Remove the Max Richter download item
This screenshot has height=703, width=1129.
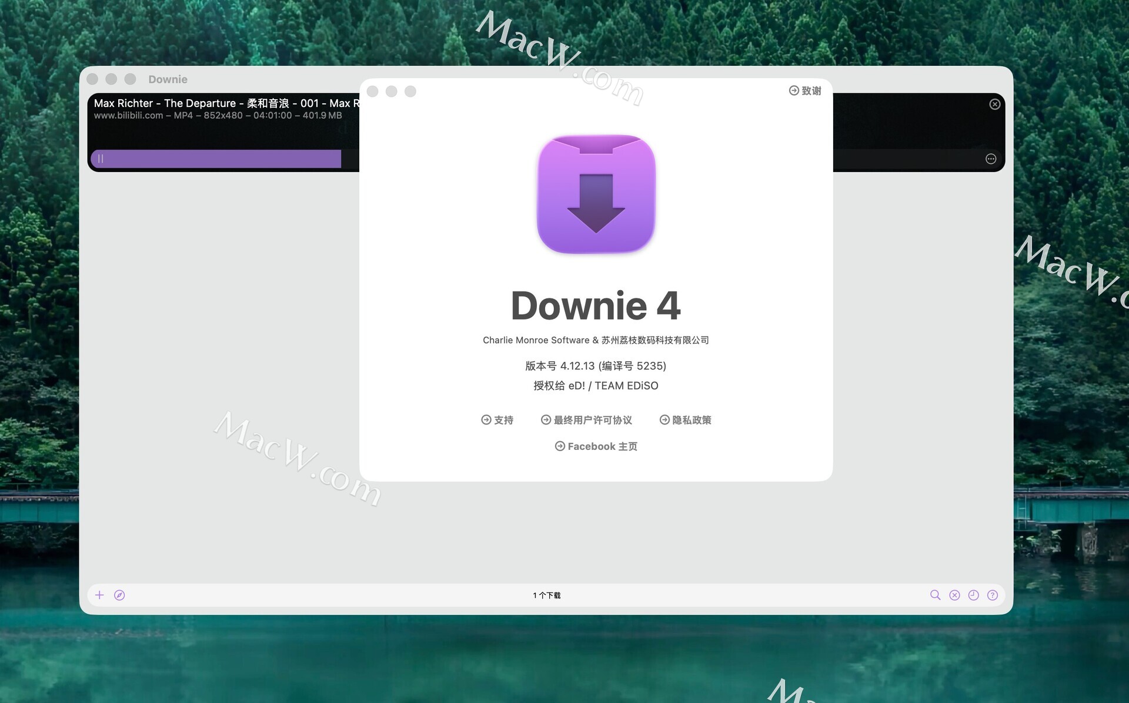994,104
